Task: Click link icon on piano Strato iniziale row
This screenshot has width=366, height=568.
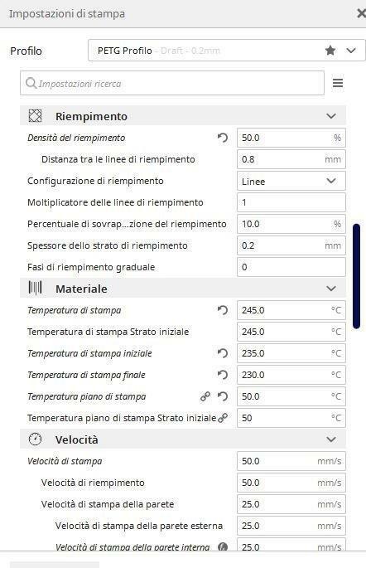Action: (223, 418)
